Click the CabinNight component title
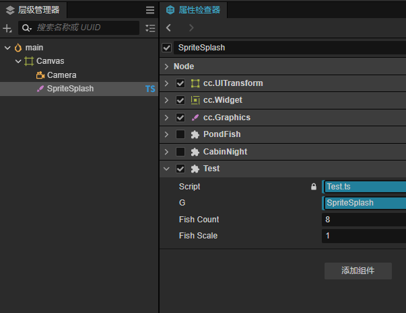Screen dimensions: 406x313 click(x=225, y=152)
